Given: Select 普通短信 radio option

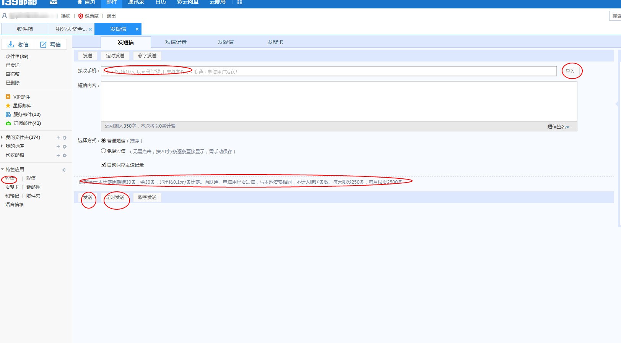Looking at the screenshot, I should pyautogui.click(x=103, y=141).
